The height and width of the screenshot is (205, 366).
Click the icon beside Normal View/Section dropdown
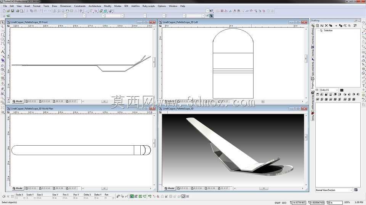point(356,190)
